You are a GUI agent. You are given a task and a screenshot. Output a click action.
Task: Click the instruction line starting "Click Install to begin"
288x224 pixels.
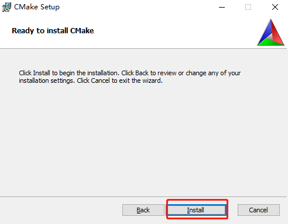tap(130, 73)
